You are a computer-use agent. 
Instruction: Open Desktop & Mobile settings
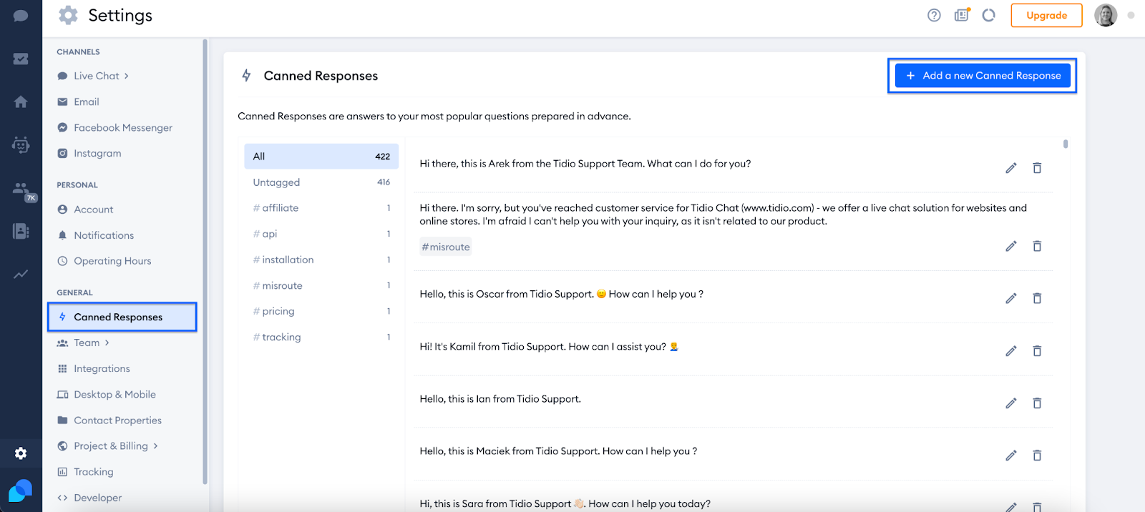click(x=114, y=395)
